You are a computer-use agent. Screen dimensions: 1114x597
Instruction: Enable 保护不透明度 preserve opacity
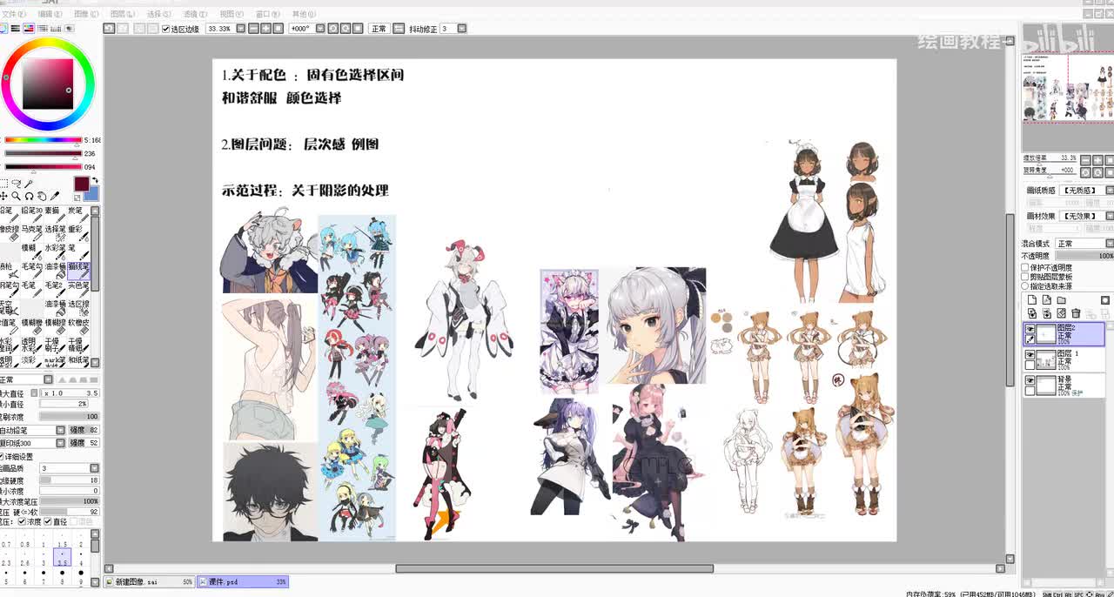pos(1024,268)
